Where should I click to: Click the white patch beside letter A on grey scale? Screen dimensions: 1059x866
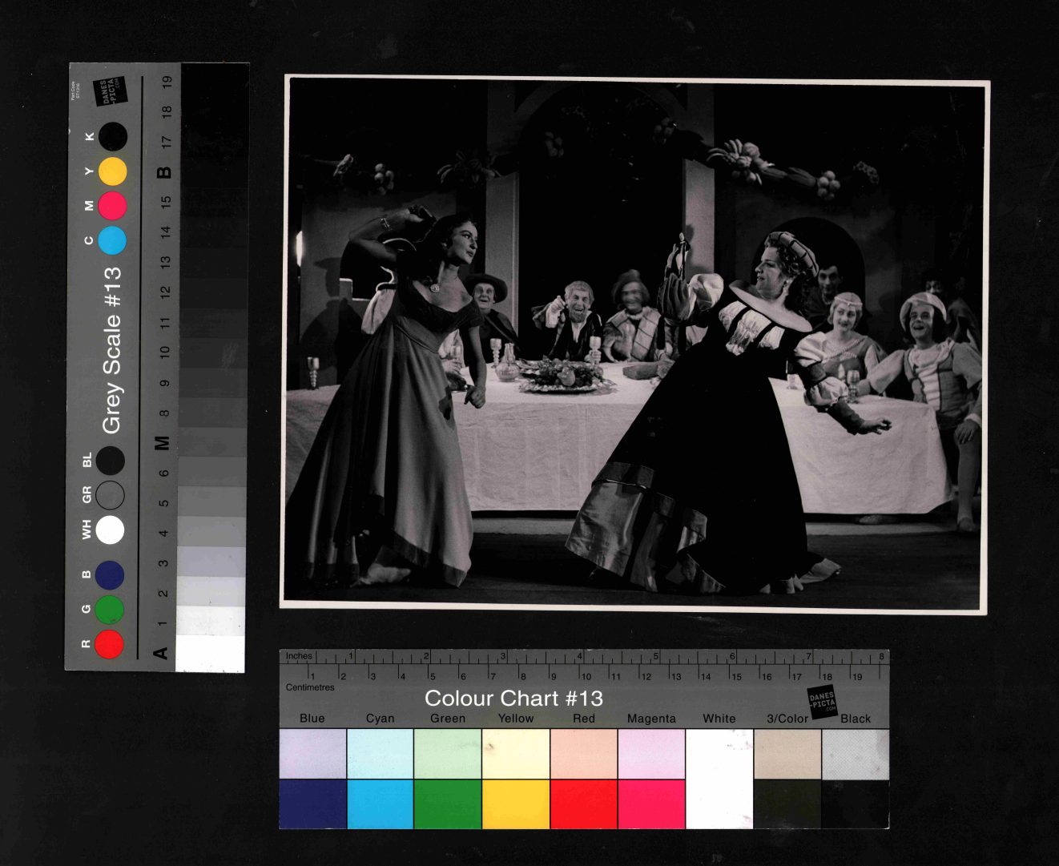(x=210, y=653)
